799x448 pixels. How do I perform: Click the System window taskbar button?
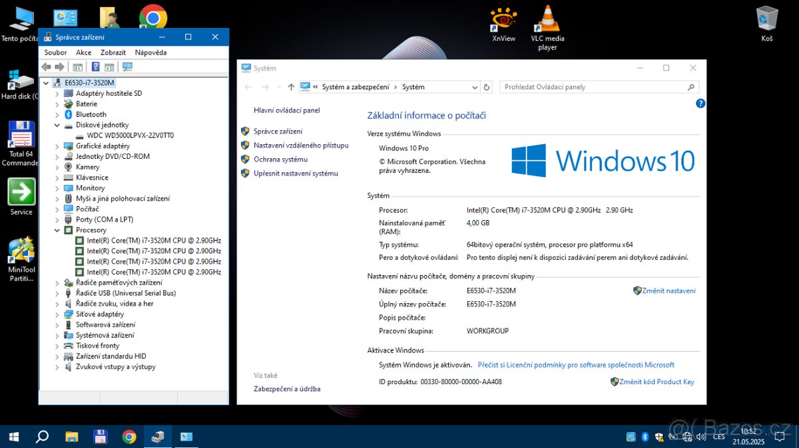(x=186, y=437)
